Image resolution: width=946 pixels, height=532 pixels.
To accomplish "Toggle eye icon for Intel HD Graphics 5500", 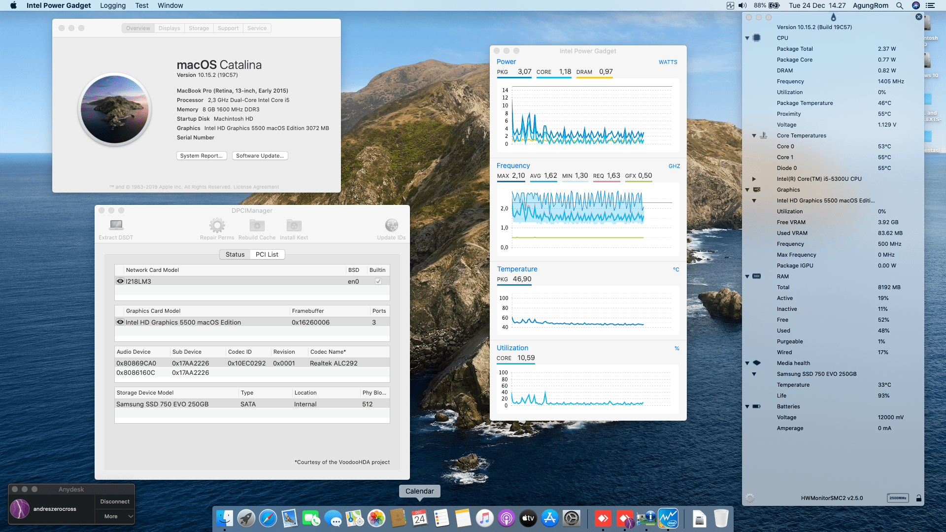I will [120, 322].
